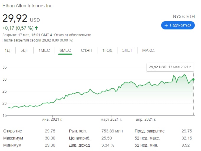201x151 pixels.
Task: Switch to the С1ЯН tab
Action: [x=87, y=50]
